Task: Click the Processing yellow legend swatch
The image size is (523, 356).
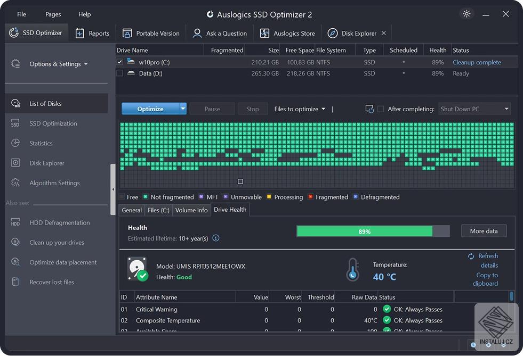Action: tap(269, 196)
